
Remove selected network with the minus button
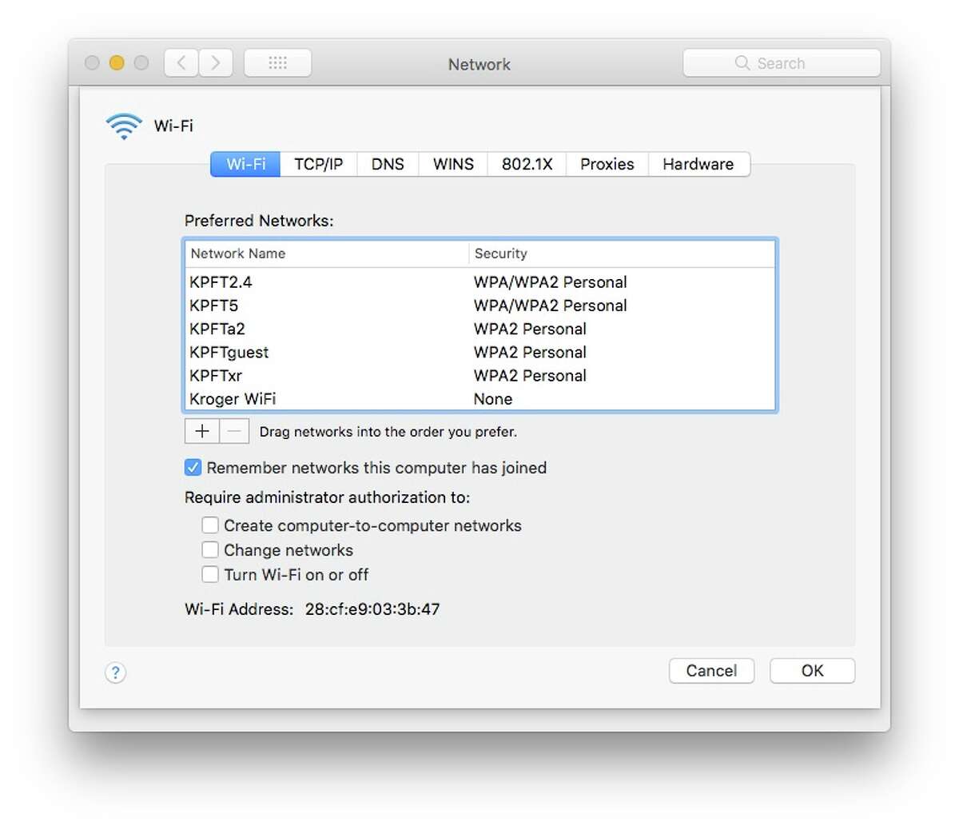tap(233, 431)
